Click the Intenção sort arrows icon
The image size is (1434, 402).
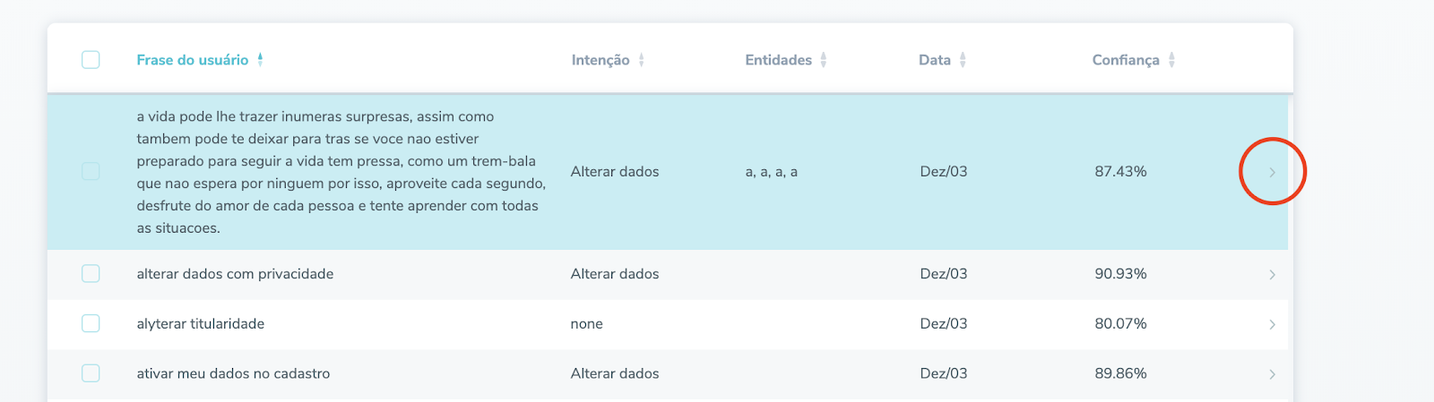pos(642,60)
